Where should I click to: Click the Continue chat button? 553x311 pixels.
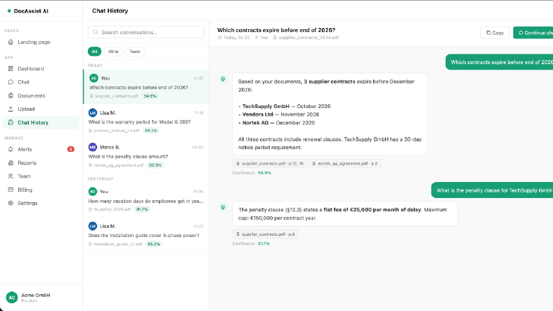(533, 33)
